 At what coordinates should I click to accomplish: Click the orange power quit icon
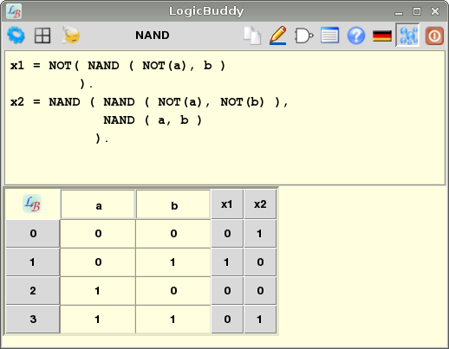coord(434,36)
